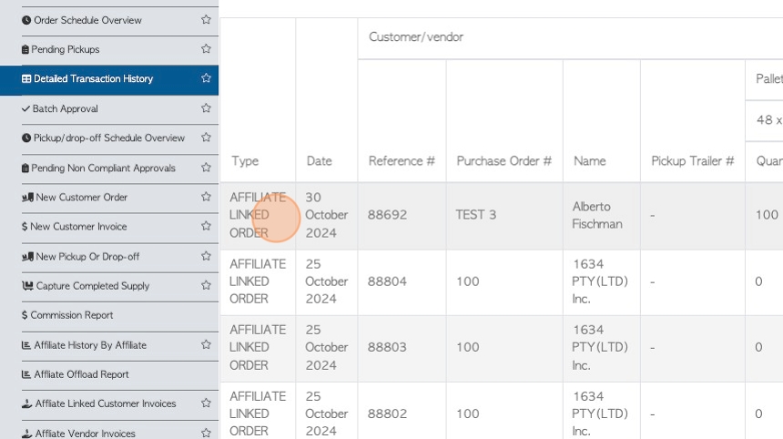783x439 pixels.
Task: Click clock icon of Pickup/drop-off Schedule Overview
Action: click(26, 138)
